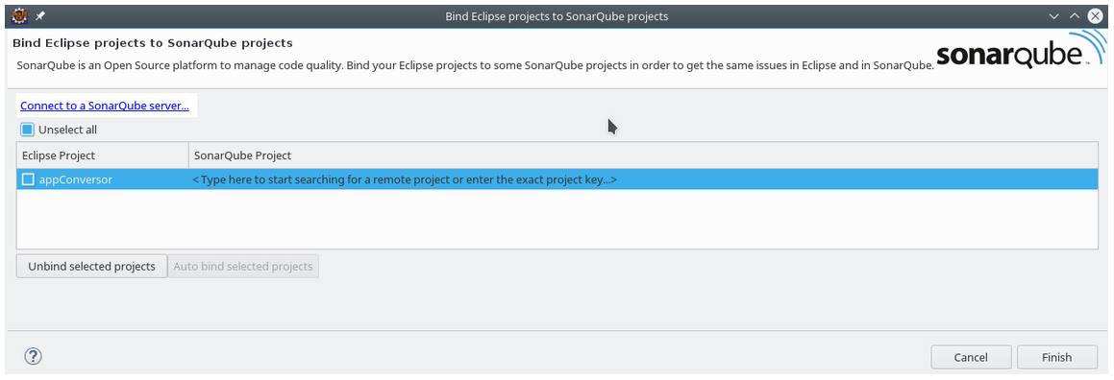1114x380 pixels.
Task: Click Auto bind selected projects button
Action: tap(243, 267)
